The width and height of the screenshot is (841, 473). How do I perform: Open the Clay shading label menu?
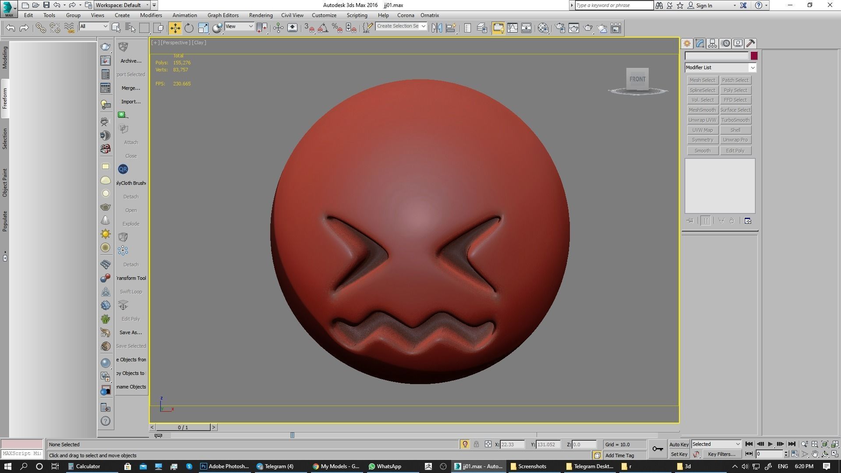point(199,42)
